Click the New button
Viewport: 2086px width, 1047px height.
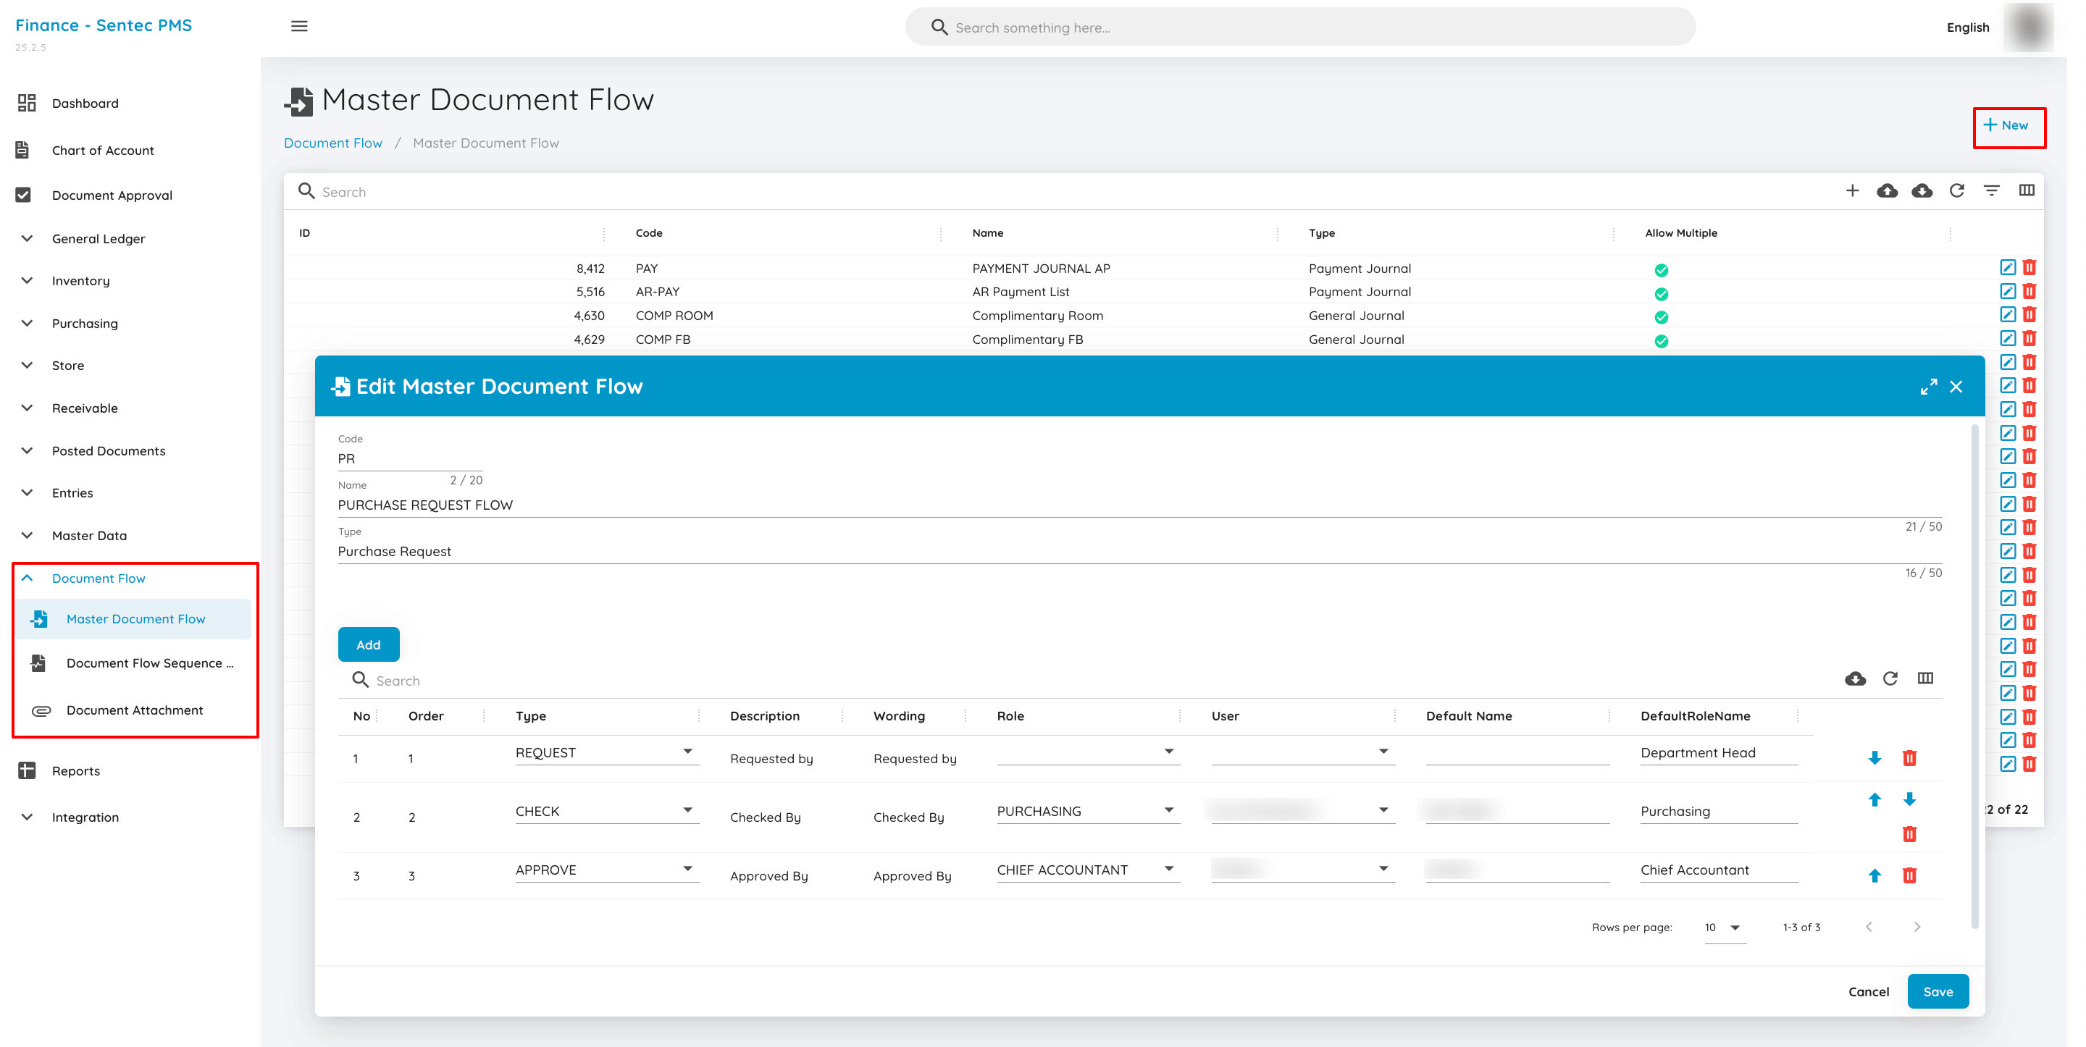coord(2006,125)
